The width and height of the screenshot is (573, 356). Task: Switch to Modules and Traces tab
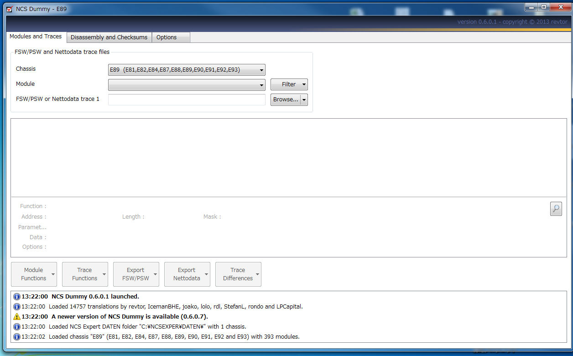(36, 37)
